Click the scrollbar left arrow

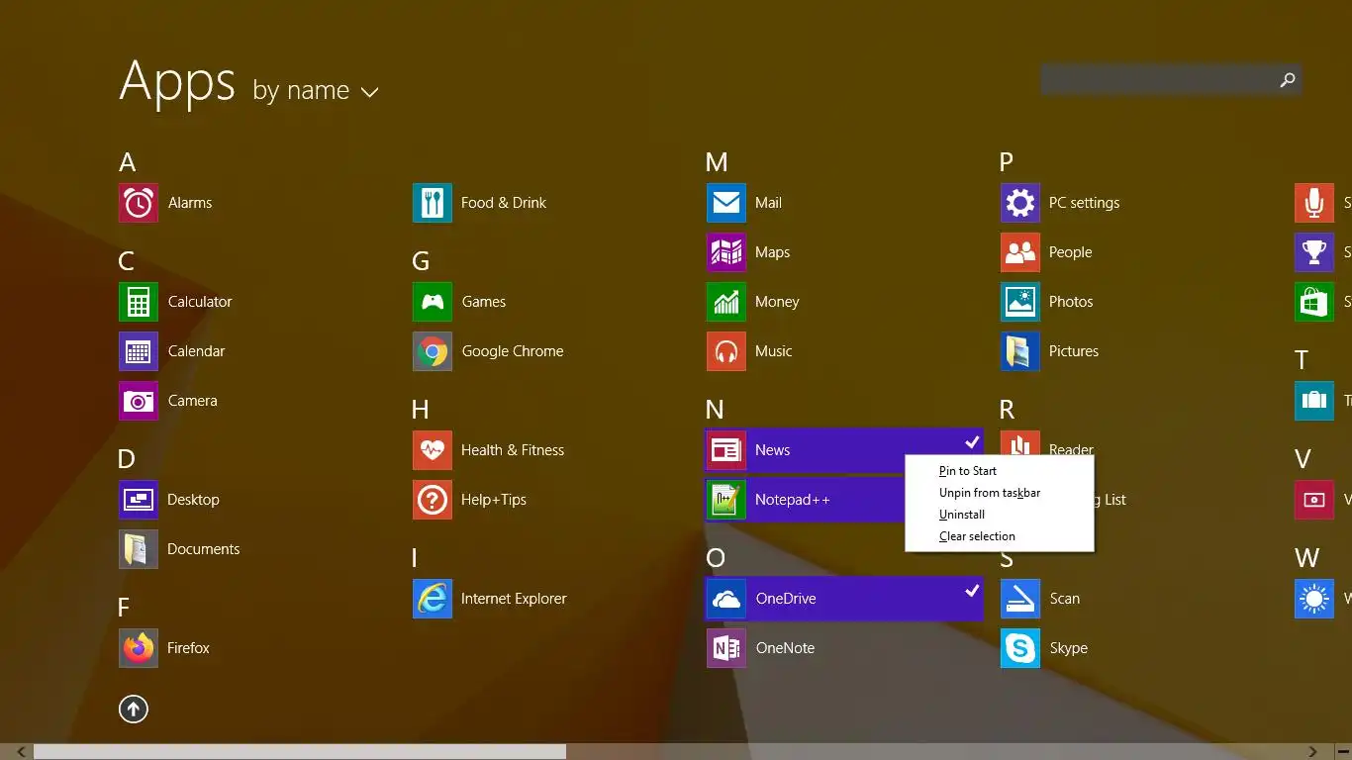tap(21, 752)
